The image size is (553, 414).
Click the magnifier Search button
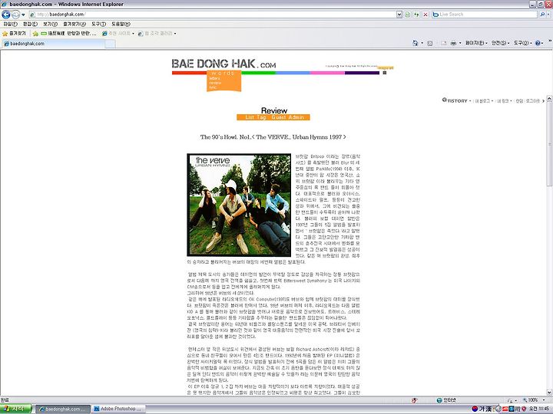(542, 15)
